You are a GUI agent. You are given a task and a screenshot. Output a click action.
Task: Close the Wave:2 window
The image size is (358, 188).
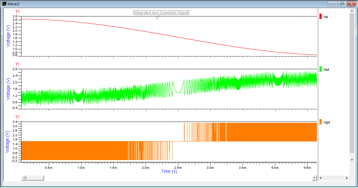(x=351, y=4)
